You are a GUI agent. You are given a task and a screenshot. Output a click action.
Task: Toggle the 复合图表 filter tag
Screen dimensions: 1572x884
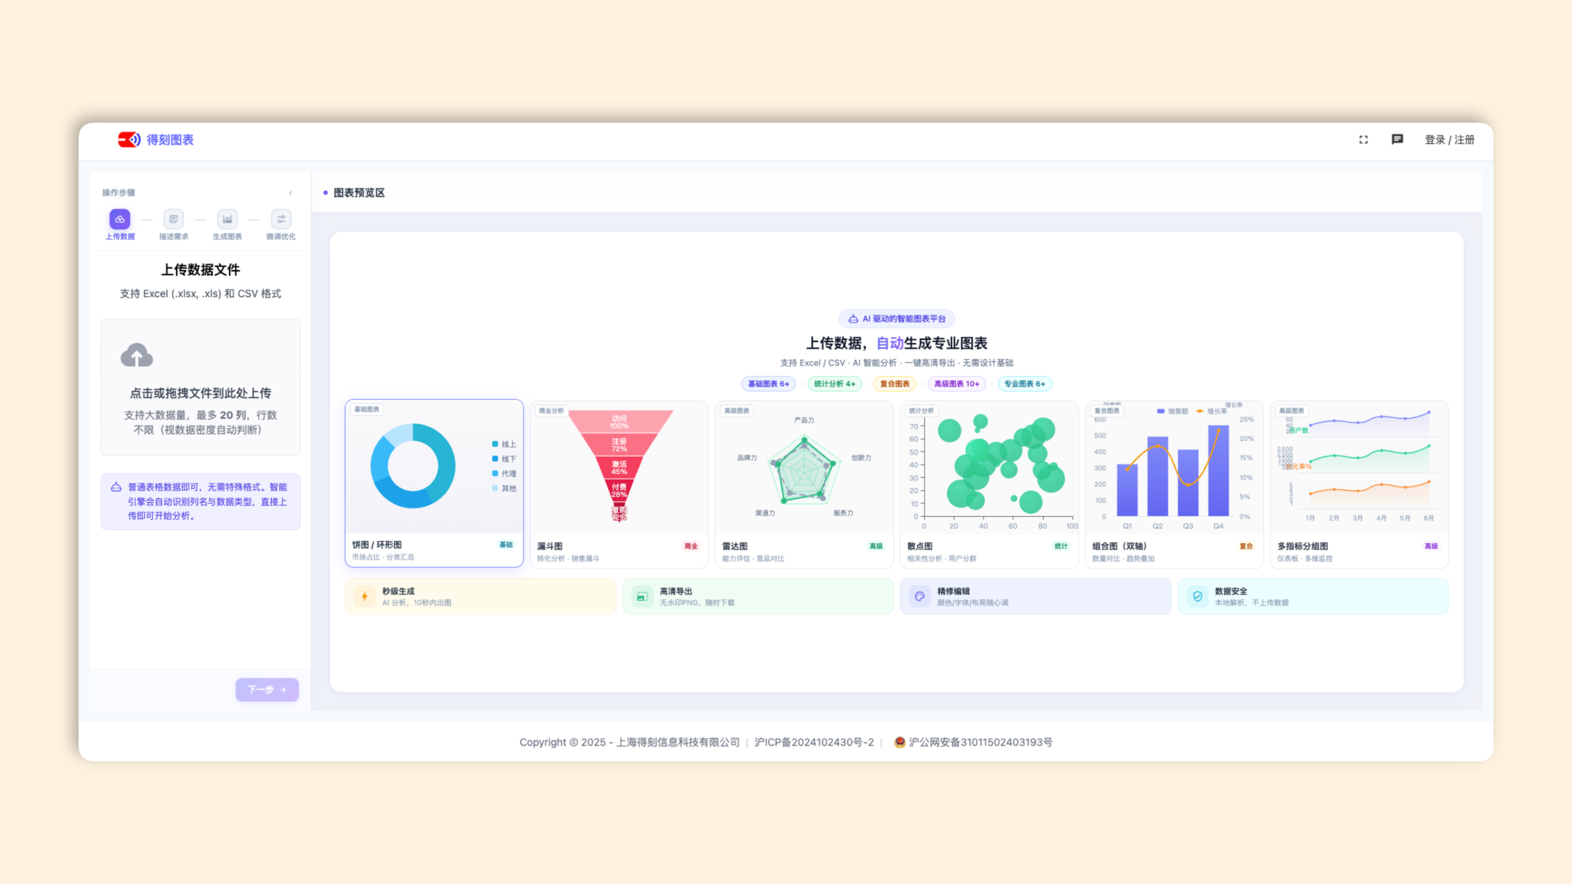pyautogui.click(x=894, y=384)
